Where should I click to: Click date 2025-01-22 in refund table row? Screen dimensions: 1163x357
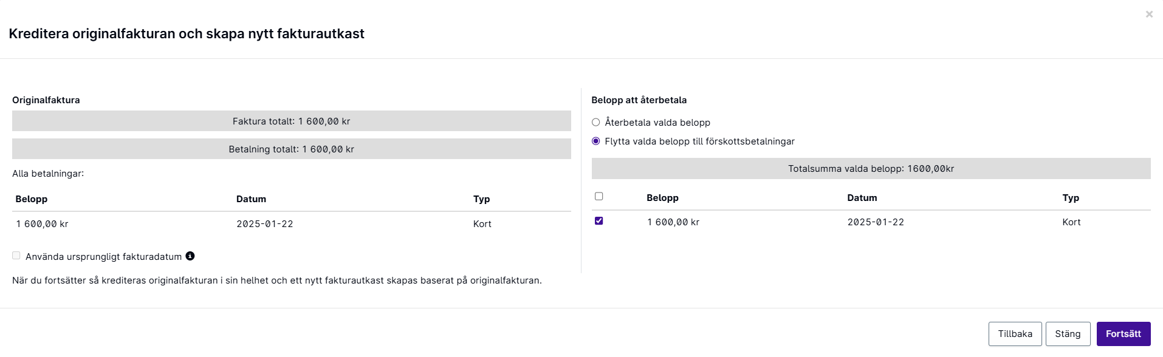tap(876, 222)
